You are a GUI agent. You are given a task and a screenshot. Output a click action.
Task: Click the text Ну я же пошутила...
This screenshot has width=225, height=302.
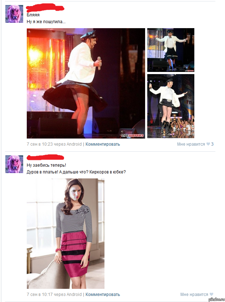tap(46, 22)
